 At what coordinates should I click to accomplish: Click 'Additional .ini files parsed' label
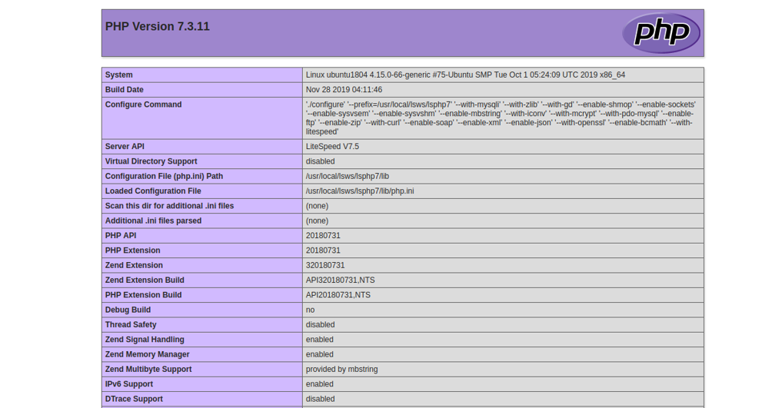pyautogui.click(x=153, y=221)
